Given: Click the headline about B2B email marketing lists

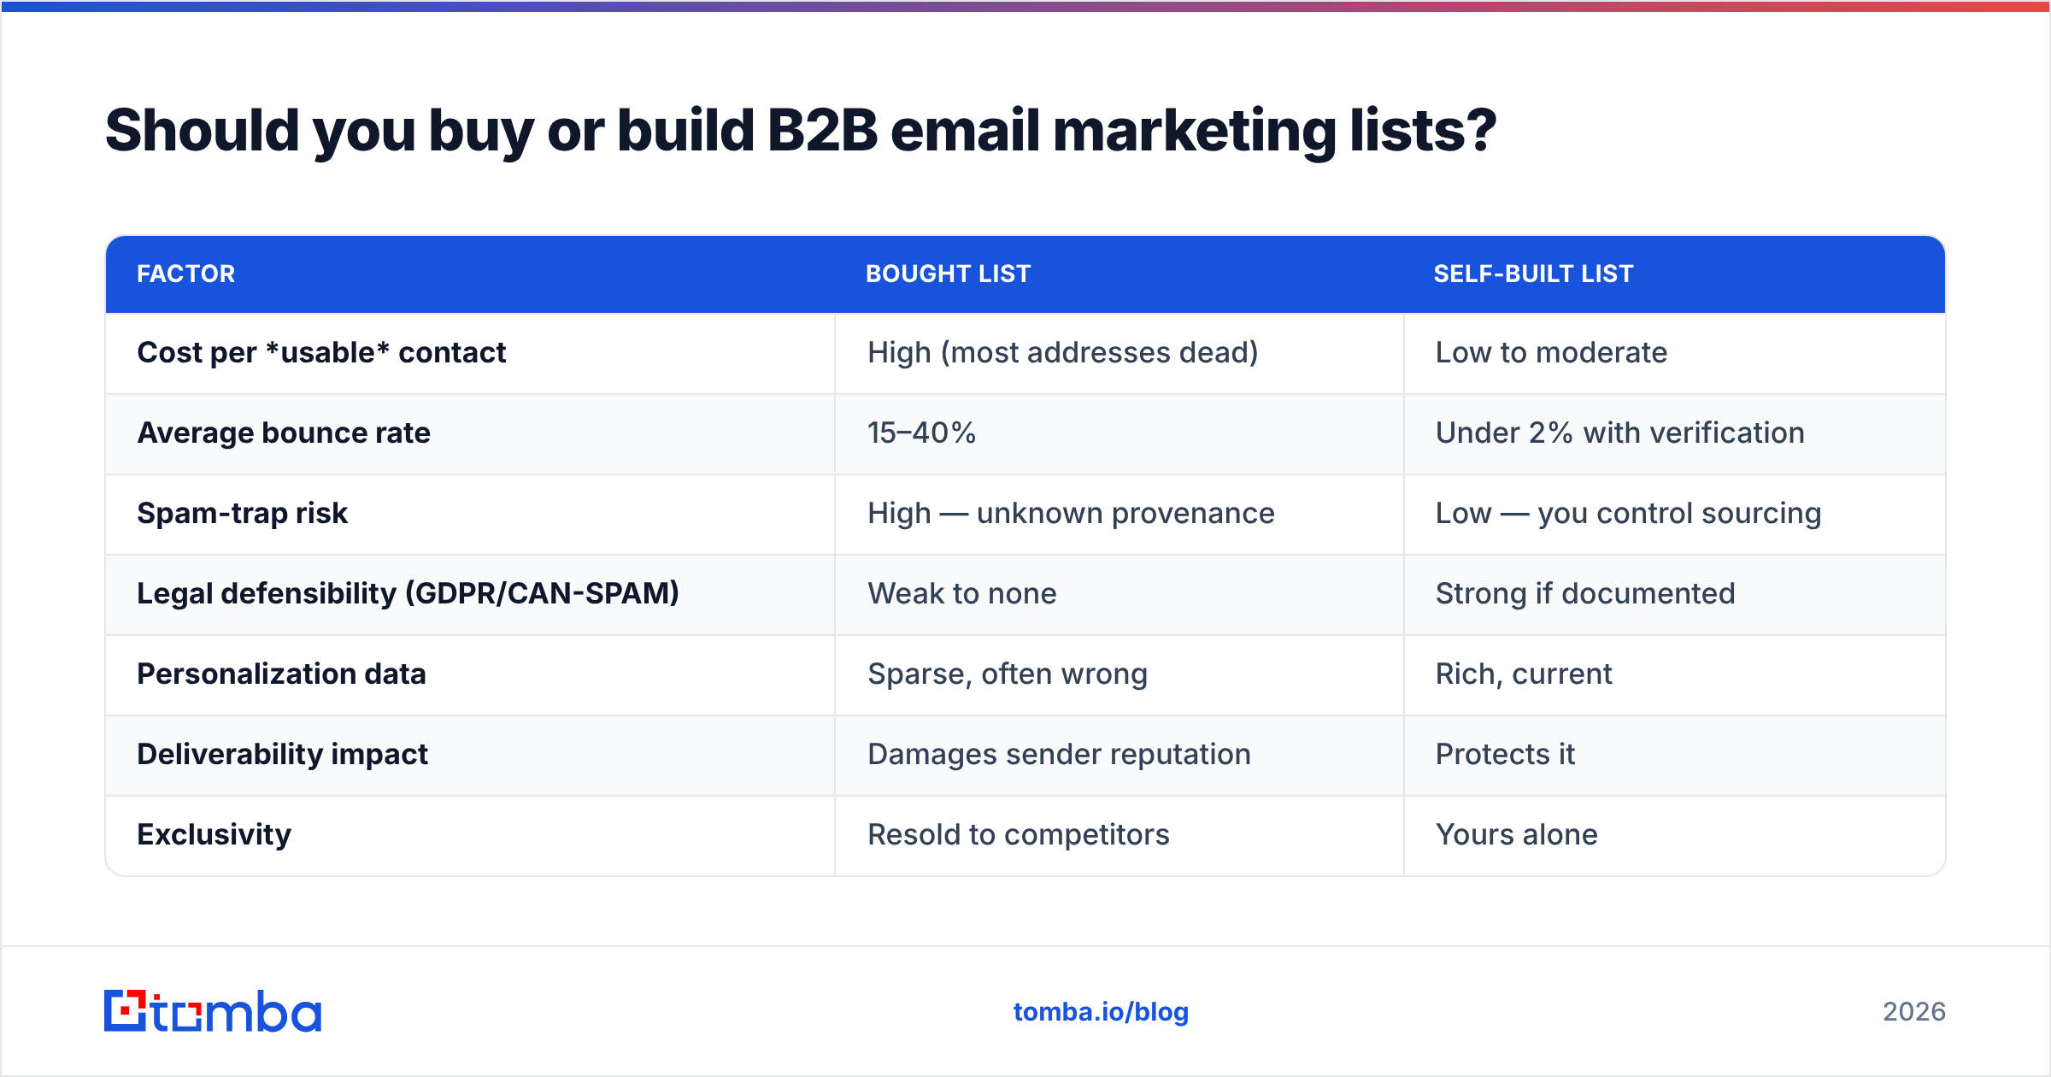Looking at the screenshot, I should (x=801, y=131).
